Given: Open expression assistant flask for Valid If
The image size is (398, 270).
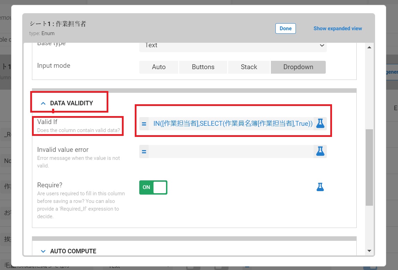Looking at the screenshot, I should point(320,123).
